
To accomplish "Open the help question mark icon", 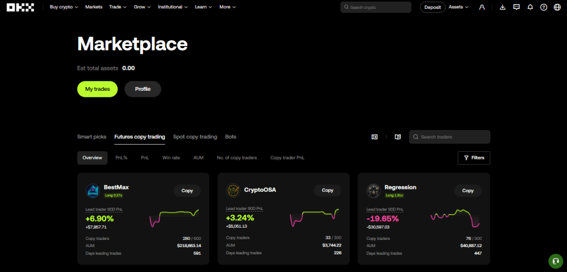I will [544, 7].
